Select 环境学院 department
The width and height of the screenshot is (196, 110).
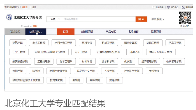[x=87, y=43]
